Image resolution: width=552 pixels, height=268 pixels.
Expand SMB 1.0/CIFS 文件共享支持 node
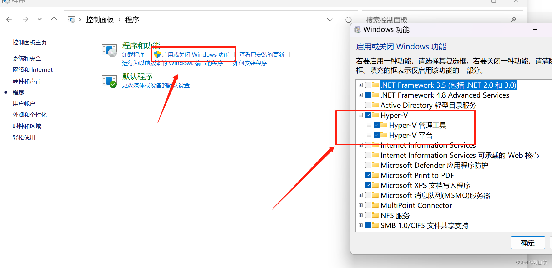tap(361, 225)
